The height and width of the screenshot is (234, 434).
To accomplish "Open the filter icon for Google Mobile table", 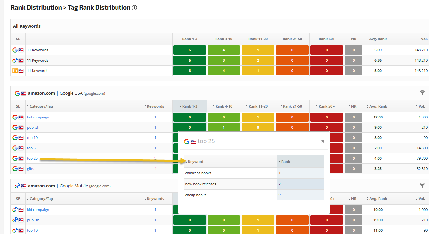I will (422, 185).
